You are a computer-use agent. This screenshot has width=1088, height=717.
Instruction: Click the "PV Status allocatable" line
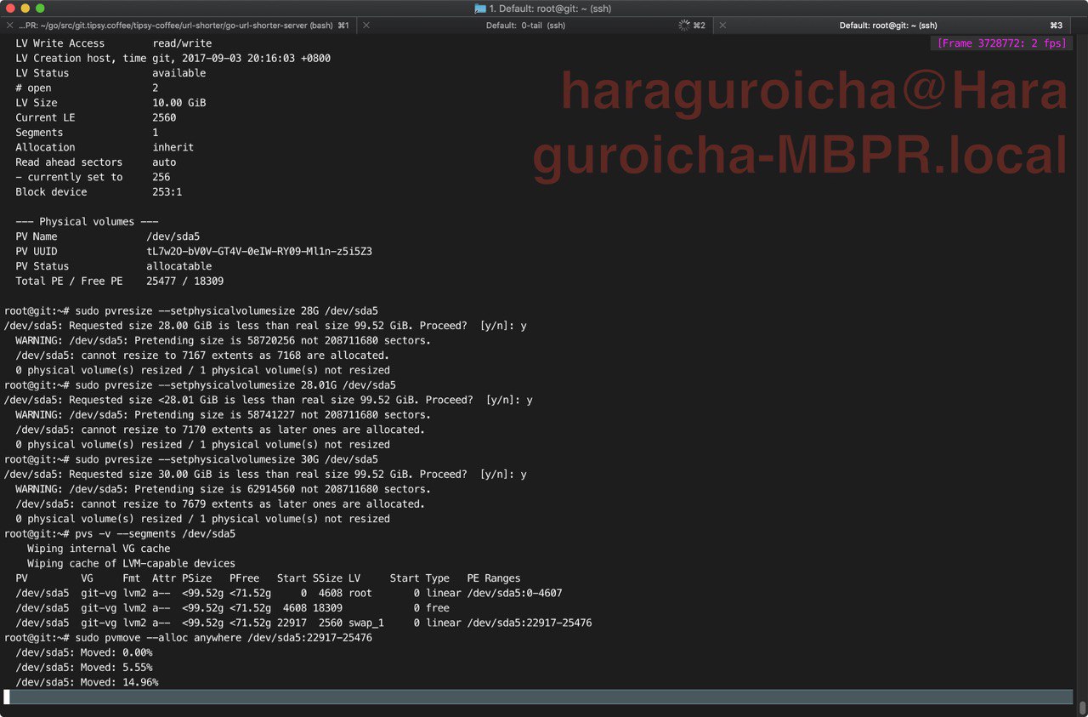(114, 266)
